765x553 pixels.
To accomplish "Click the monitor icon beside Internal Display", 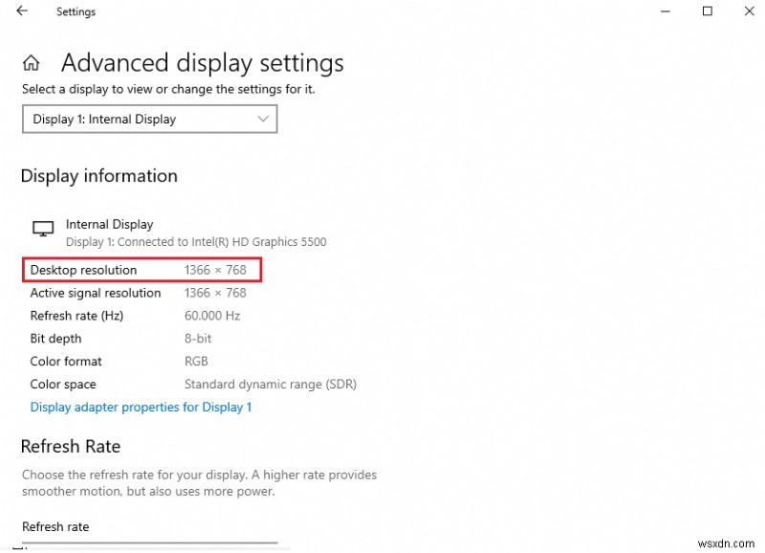I will tap(42, 229).
